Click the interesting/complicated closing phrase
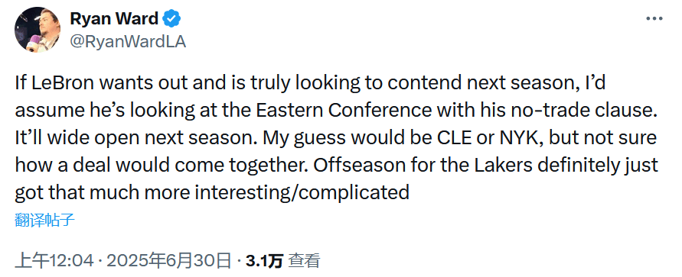 (302, 193)
